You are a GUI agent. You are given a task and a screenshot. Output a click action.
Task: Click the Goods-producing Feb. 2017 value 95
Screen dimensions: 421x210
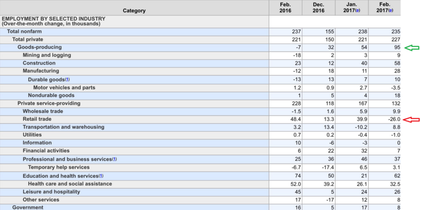[x=397, y=48]
